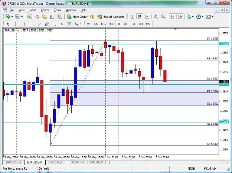Select the Text tool marked A

62,24
